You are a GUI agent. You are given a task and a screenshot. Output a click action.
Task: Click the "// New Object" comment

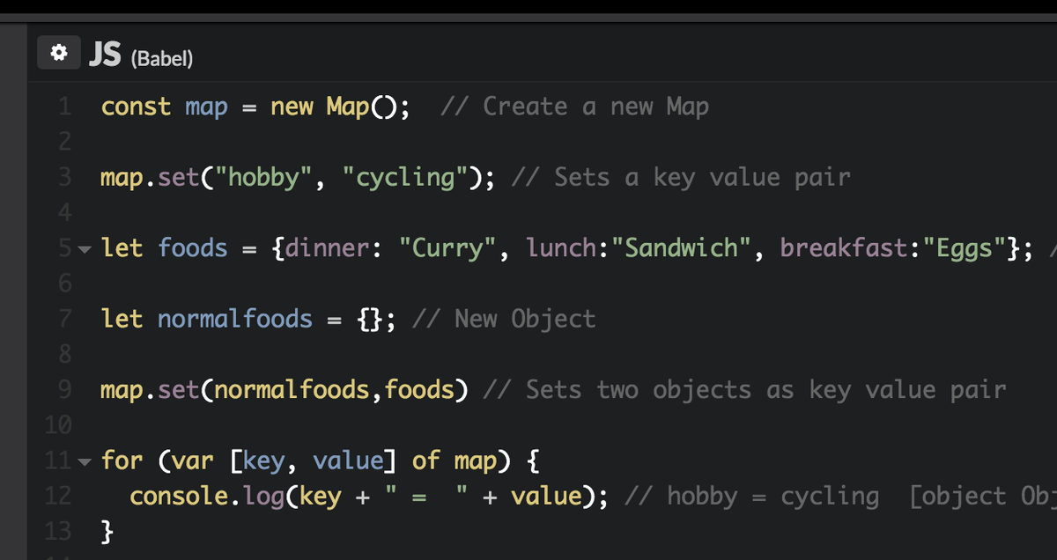click(x=504, y=319)
